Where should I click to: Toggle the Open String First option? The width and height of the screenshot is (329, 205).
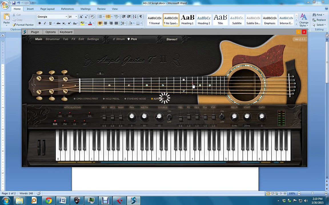click(x=86, y=99)
